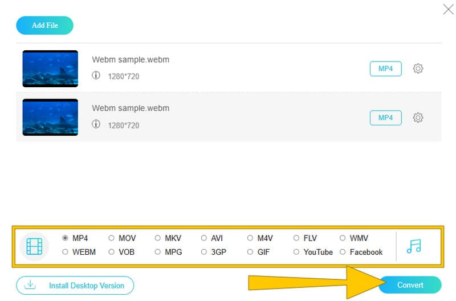Click the Convert button

[410, 285]
